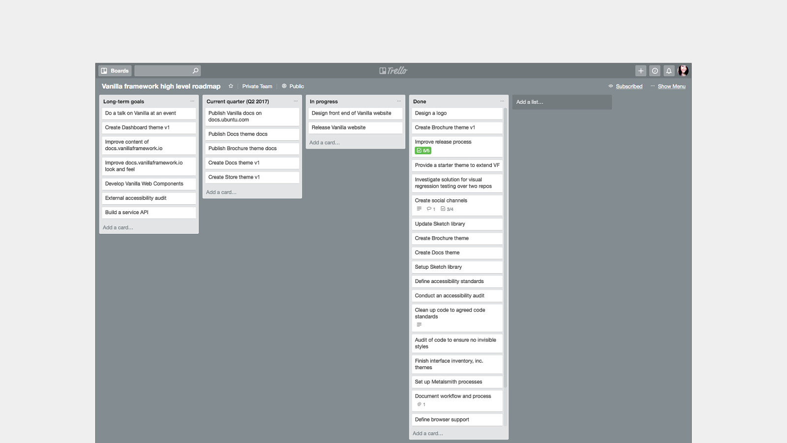This screenshot has width=787, height=443.
Task: Add a card to Long-term goals
Action: pyautogui.click(x=118, y=227)
